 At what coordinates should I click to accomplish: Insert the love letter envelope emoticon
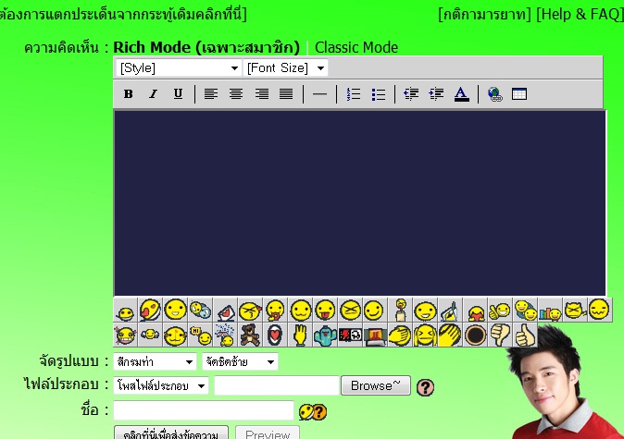[225, 310]
